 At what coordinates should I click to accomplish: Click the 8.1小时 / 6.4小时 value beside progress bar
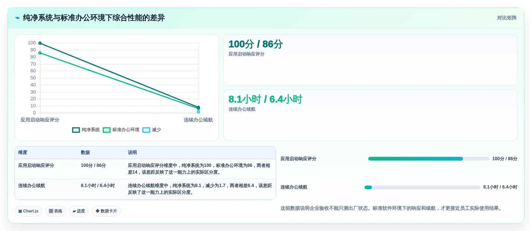[500, 187]
